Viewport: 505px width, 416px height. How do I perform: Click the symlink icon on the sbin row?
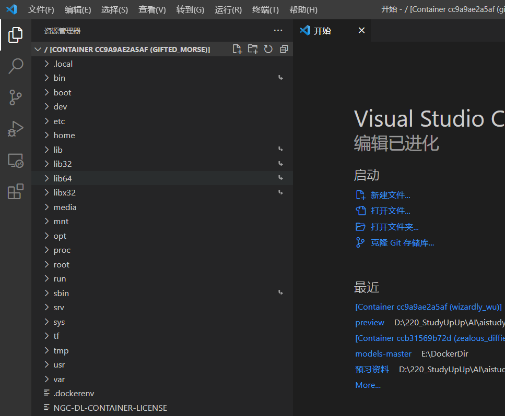tap(280, 292)
